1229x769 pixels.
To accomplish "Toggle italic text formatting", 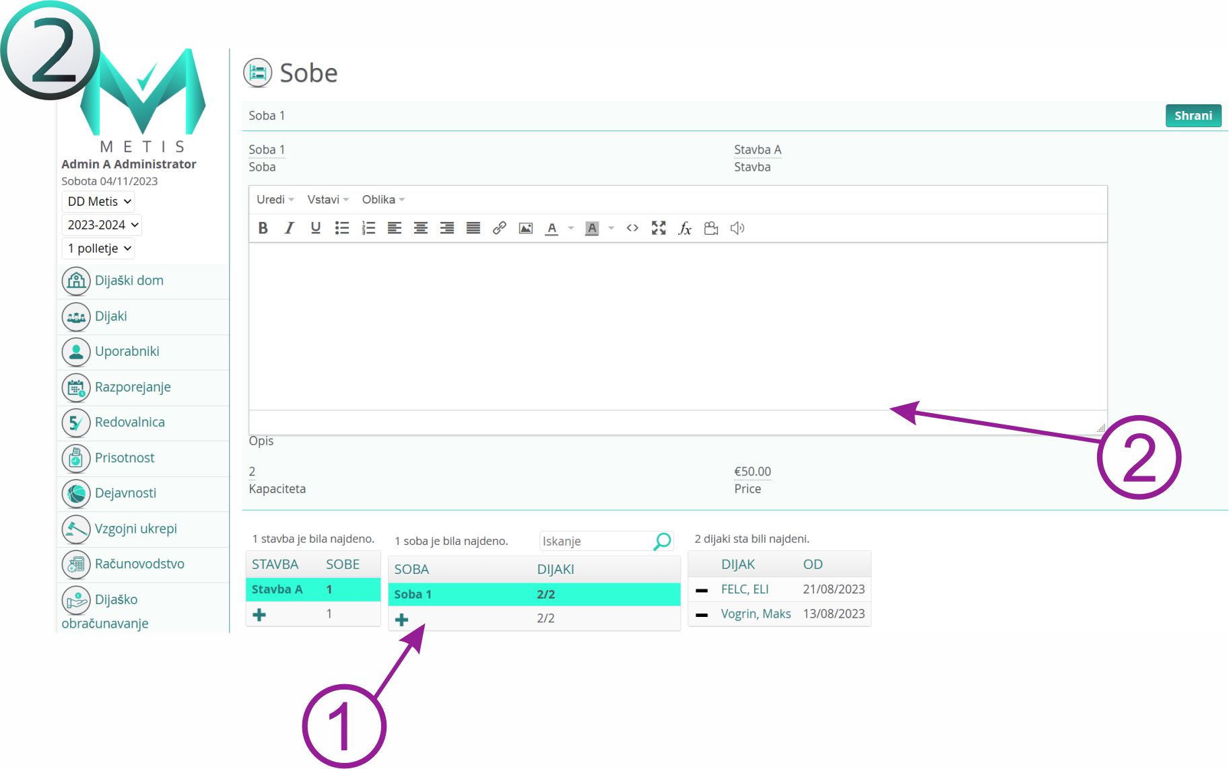I will 289,228.
